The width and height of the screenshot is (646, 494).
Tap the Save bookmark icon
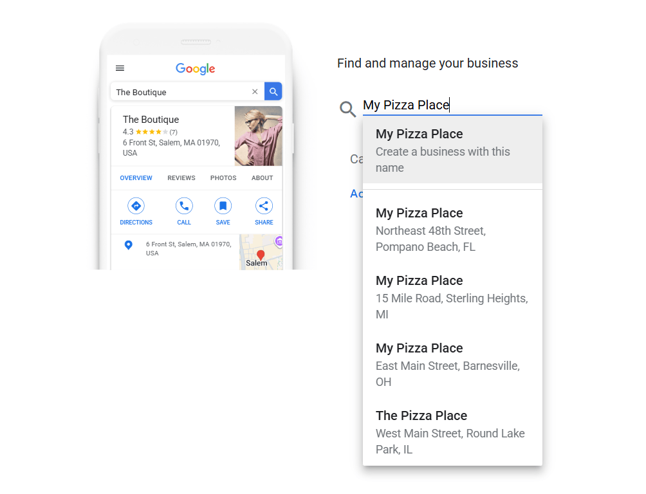[x=223, y=206]
